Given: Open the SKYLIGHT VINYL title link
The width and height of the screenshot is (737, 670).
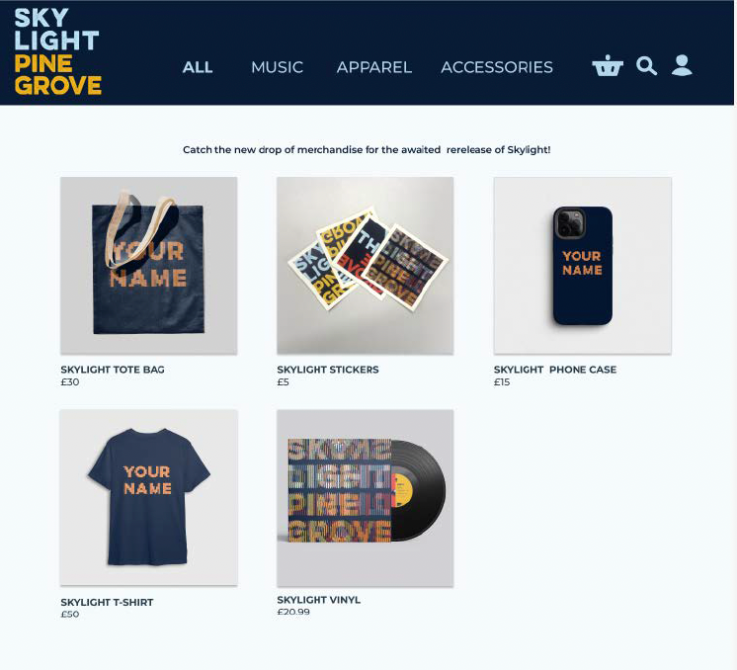Looking at the screenshot, I should 319,600.
